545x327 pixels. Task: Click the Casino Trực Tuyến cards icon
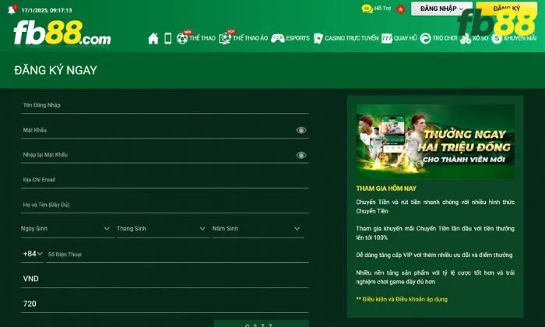(318, 38)
